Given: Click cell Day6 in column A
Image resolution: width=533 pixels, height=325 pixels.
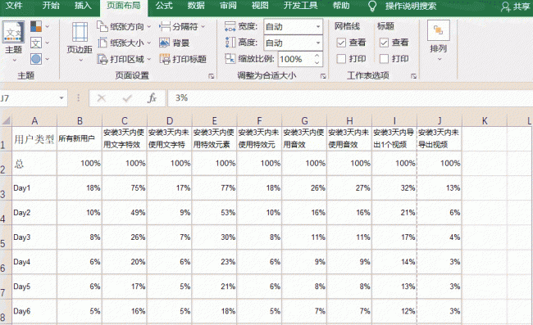Looking at the screenshot, I should pyautogui.click(x=34, y=311).
